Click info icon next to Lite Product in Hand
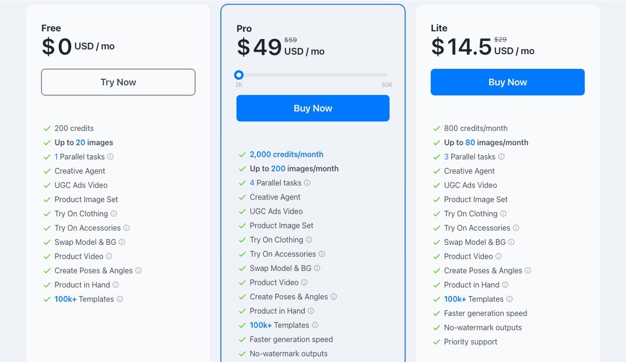626x362 pixels. pyautogui.click(x=505, y=285)
